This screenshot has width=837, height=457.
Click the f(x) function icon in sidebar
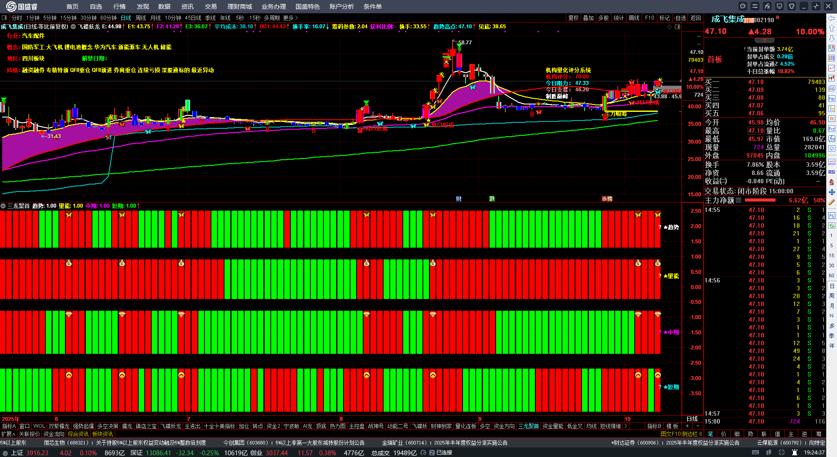(832, 139)
